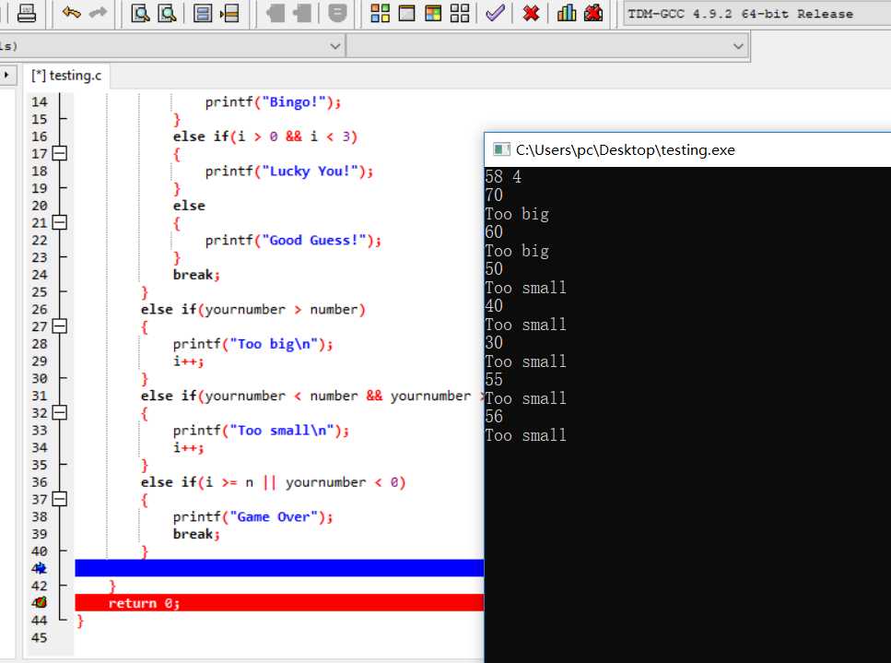
Task: Undo the last edit
Action: click(x=71, y=13)
